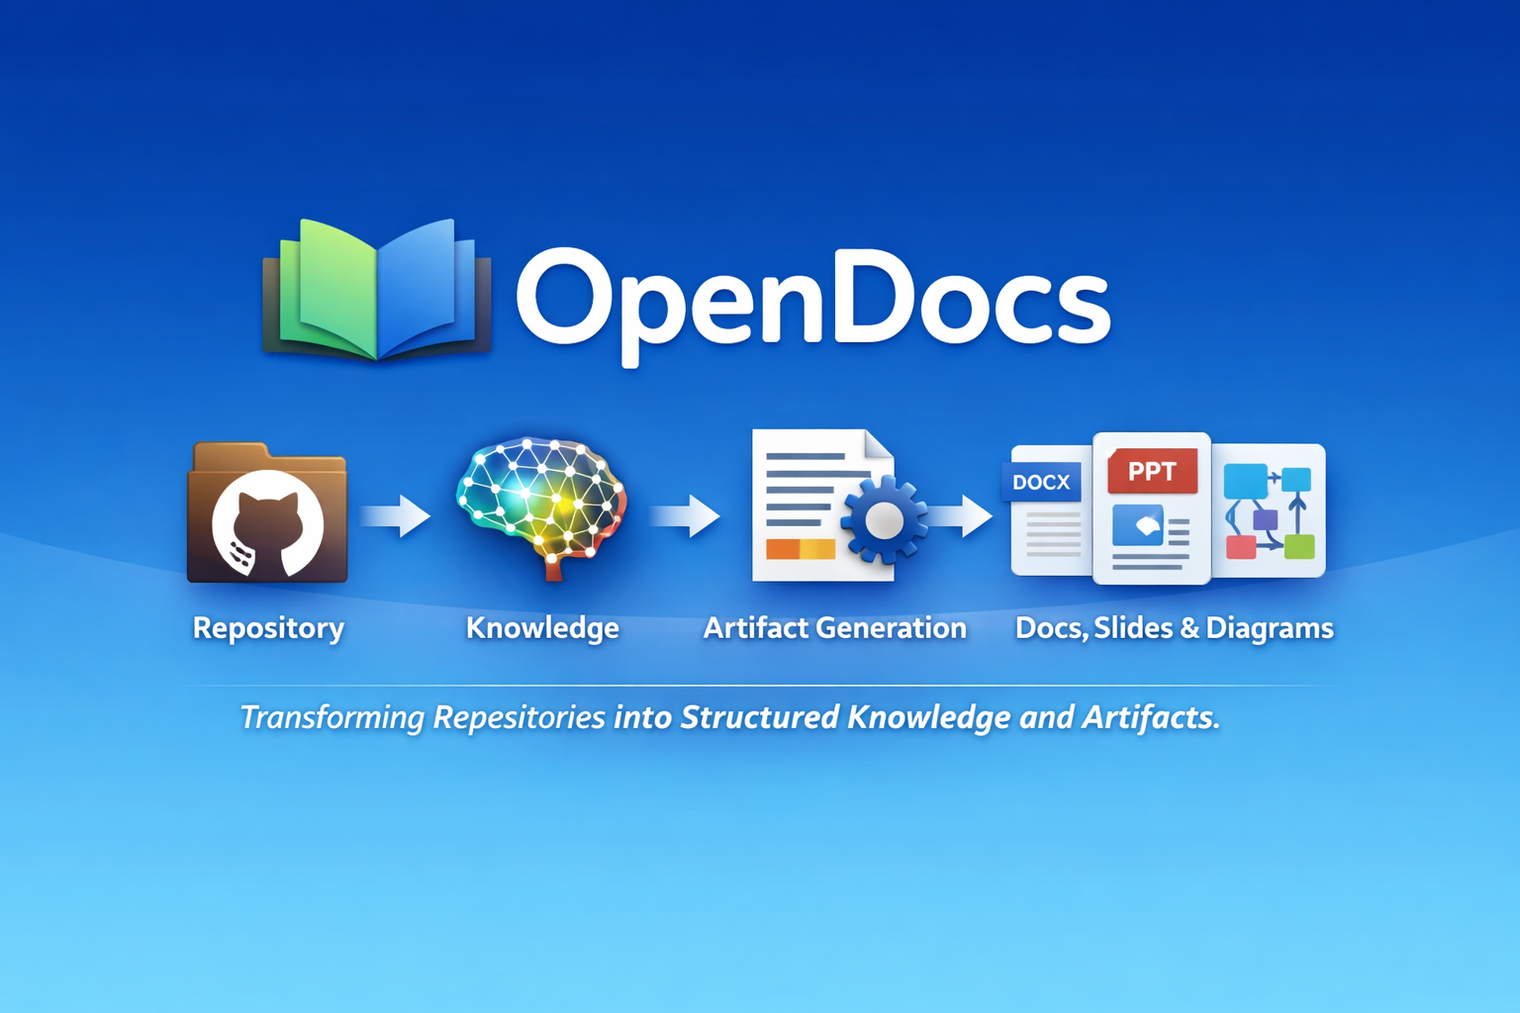Viewport: 1520px width, 1013px height.
Task: Select the gear icon on the document
Action: [x=886, y=522]
